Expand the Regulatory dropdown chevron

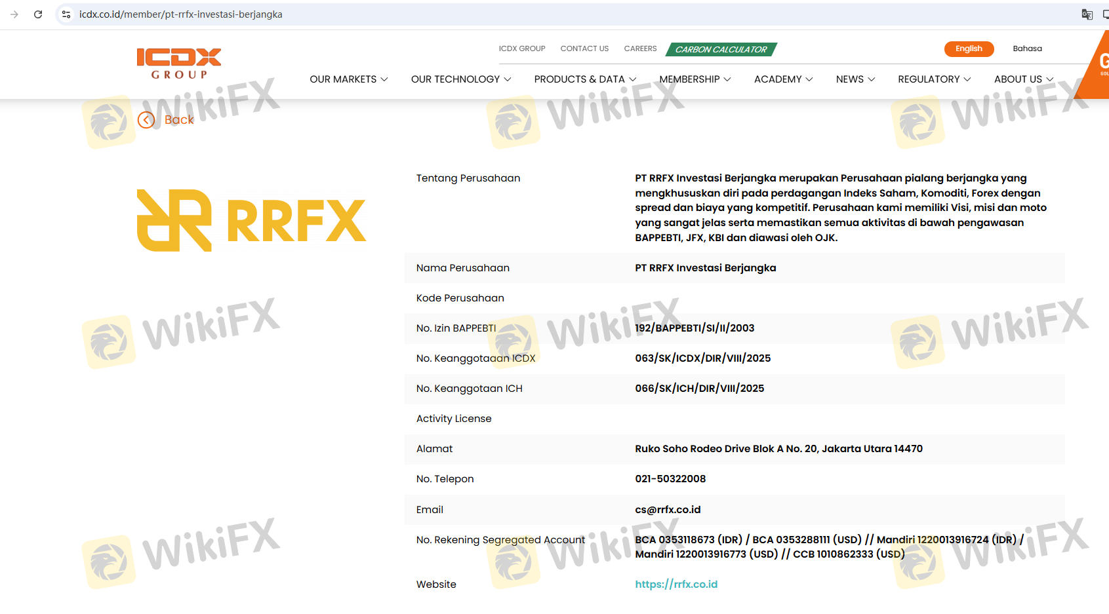coord(967,79)
